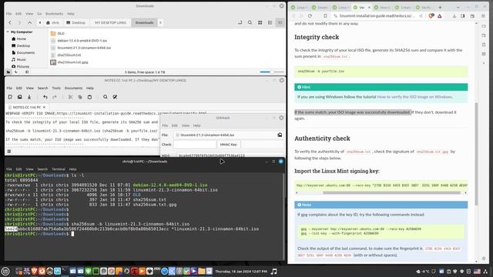The width and height of the screenshot is (493, 277).
Task: Select sha256sum.txt.gpg file in Downloads
Action: 69,62
